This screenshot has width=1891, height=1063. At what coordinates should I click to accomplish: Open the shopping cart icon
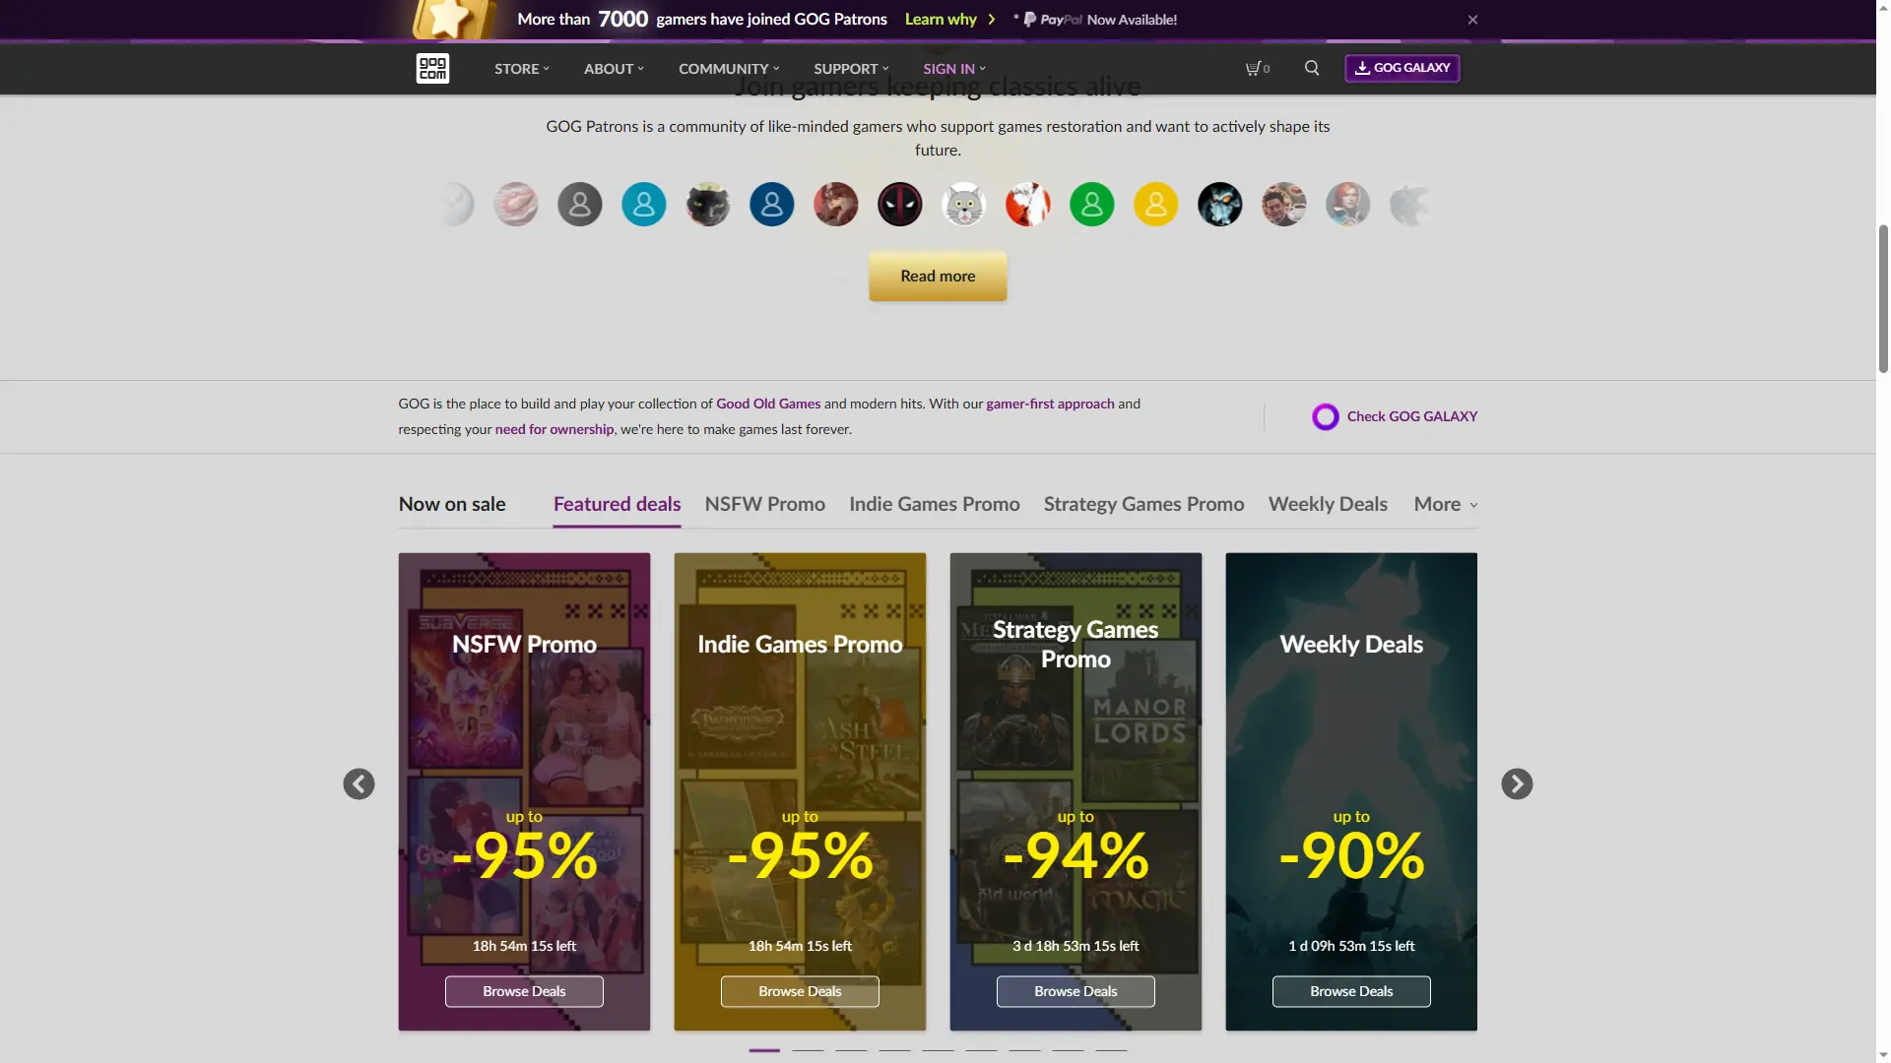point(1256,68)
